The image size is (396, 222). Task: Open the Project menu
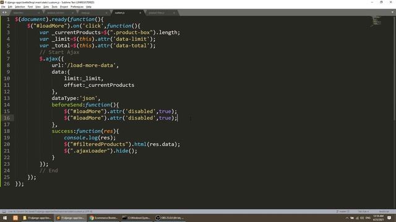[64, 7]
